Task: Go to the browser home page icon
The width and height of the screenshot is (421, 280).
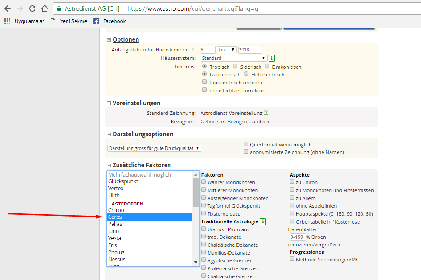Action: click(x=45, y=8)
